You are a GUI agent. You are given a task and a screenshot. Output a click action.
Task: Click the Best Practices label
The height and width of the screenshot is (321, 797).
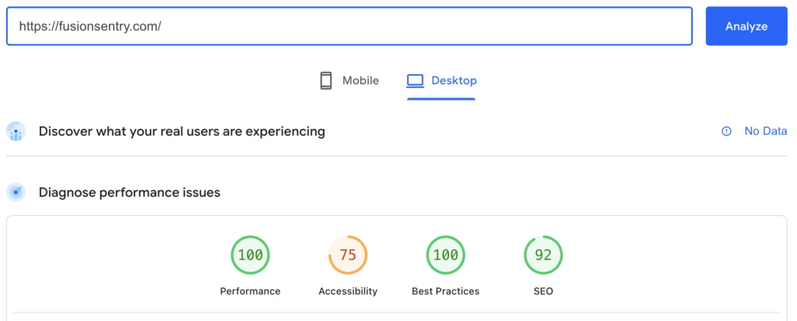tap(446, 291)
